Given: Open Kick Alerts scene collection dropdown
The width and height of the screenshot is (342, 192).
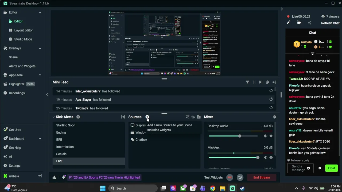Looking at the screenshot, I should click(54, 117).
